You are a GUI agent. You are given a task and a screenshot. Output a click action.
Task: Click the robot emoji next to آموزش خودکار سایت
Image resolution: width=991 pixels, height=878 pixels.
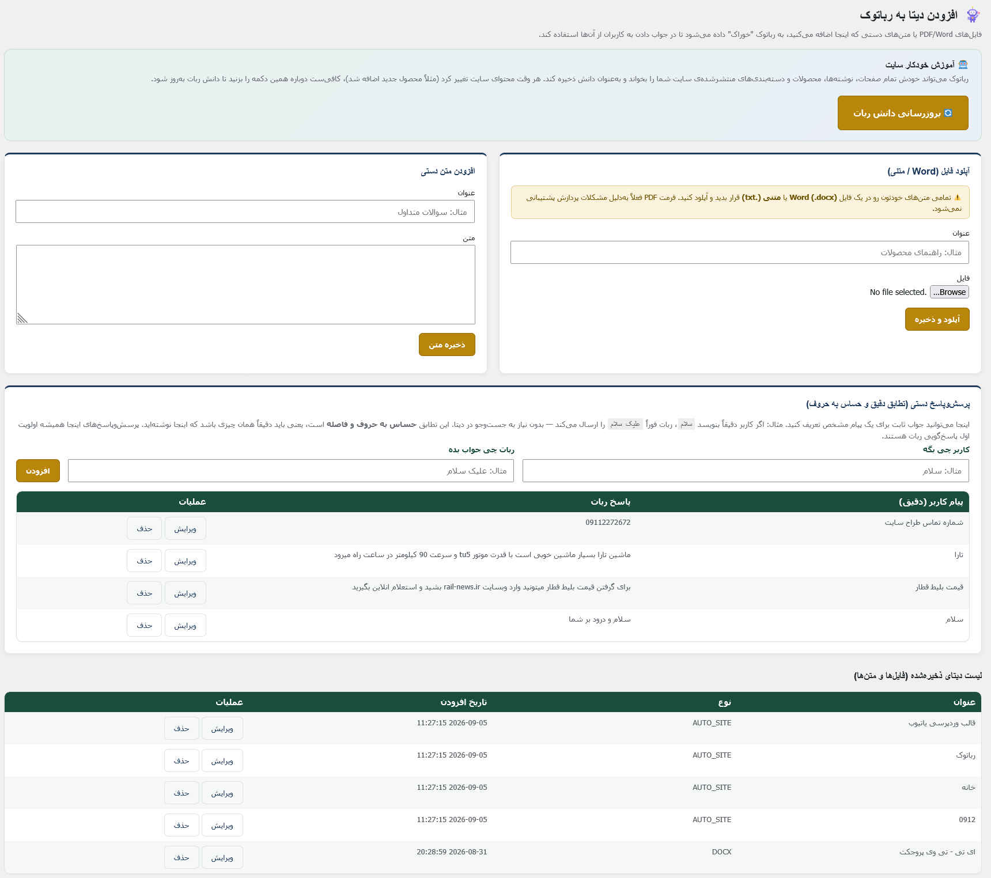(x=963, y=65)
